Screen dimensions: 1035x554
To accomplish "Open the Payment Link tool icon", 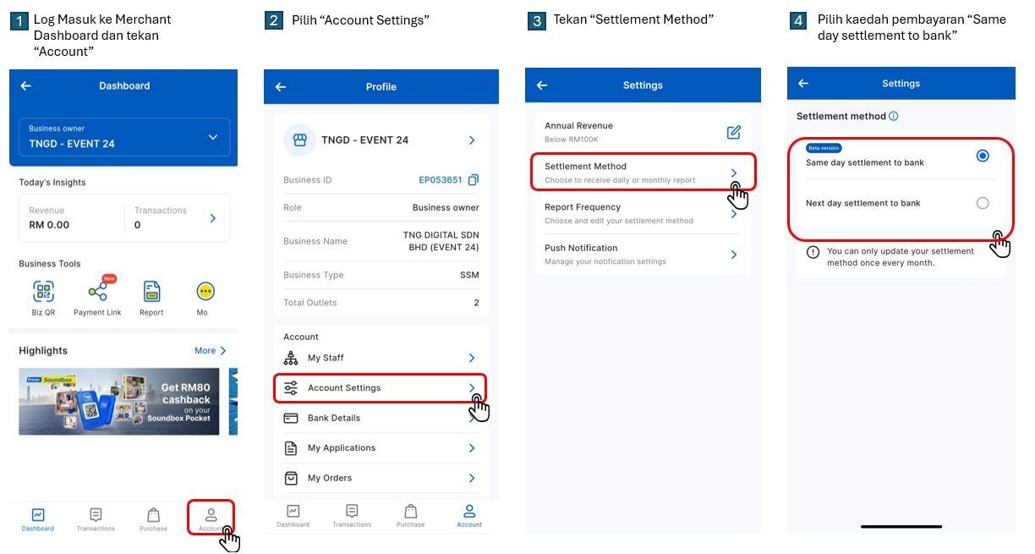I will click(x=97, y=292).
